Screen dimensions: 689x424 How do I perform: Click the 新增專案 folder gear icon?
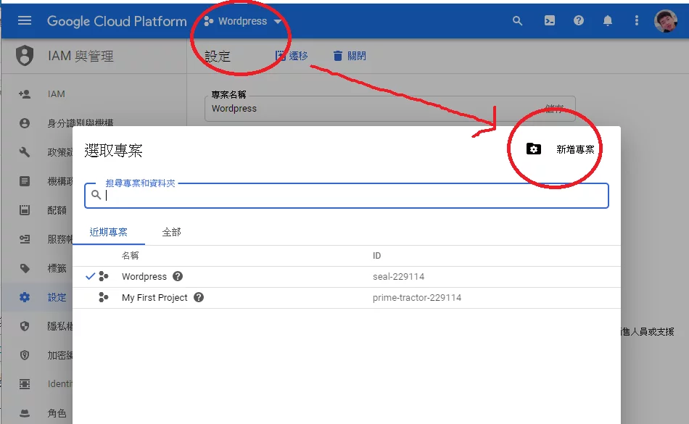pyautogui.click(x=534, y=149)
